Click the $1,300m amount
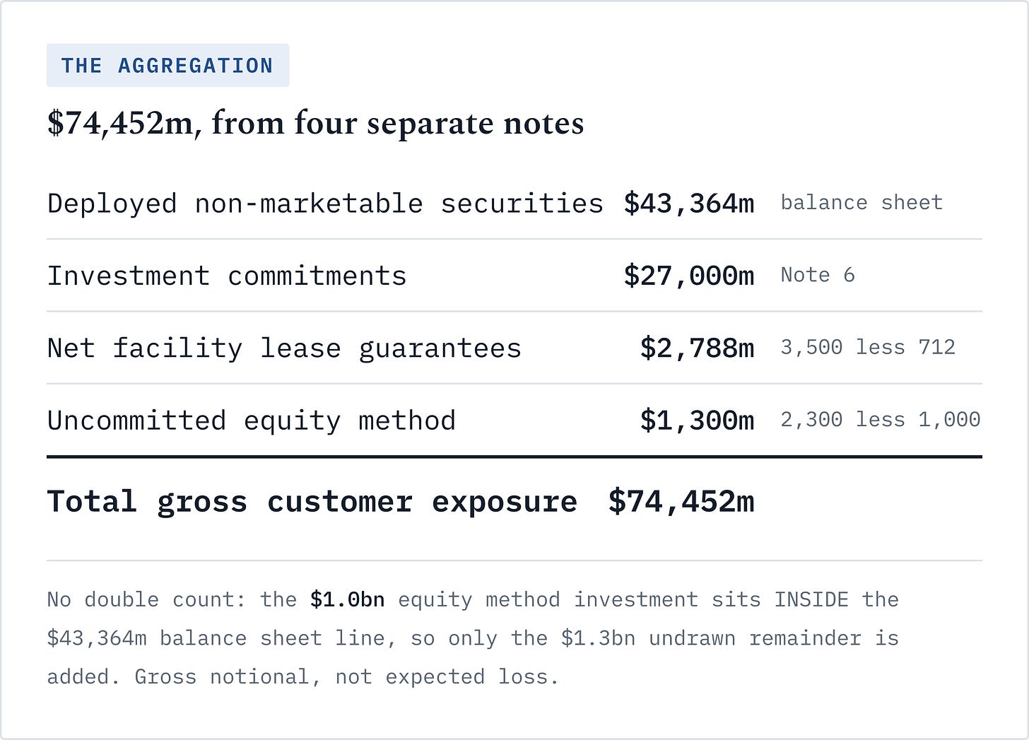The width and height of the screenshot is (1029, 740). [697, 421]
